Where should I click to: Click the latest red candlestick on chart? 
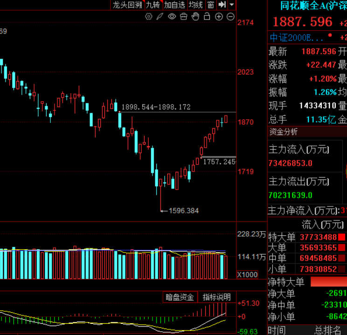(x=226, y=119)
